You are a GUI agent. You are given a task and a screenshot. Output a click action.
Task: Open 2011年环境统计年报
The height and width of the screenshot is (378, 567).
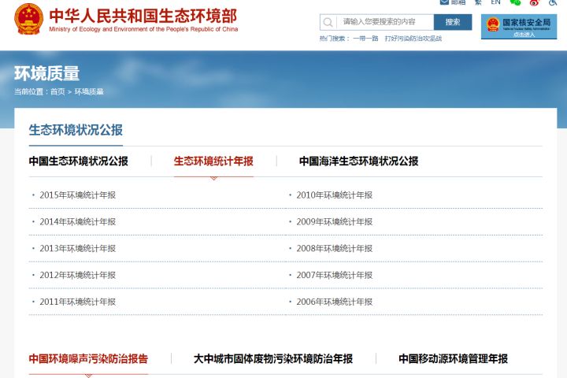point(78,302)
